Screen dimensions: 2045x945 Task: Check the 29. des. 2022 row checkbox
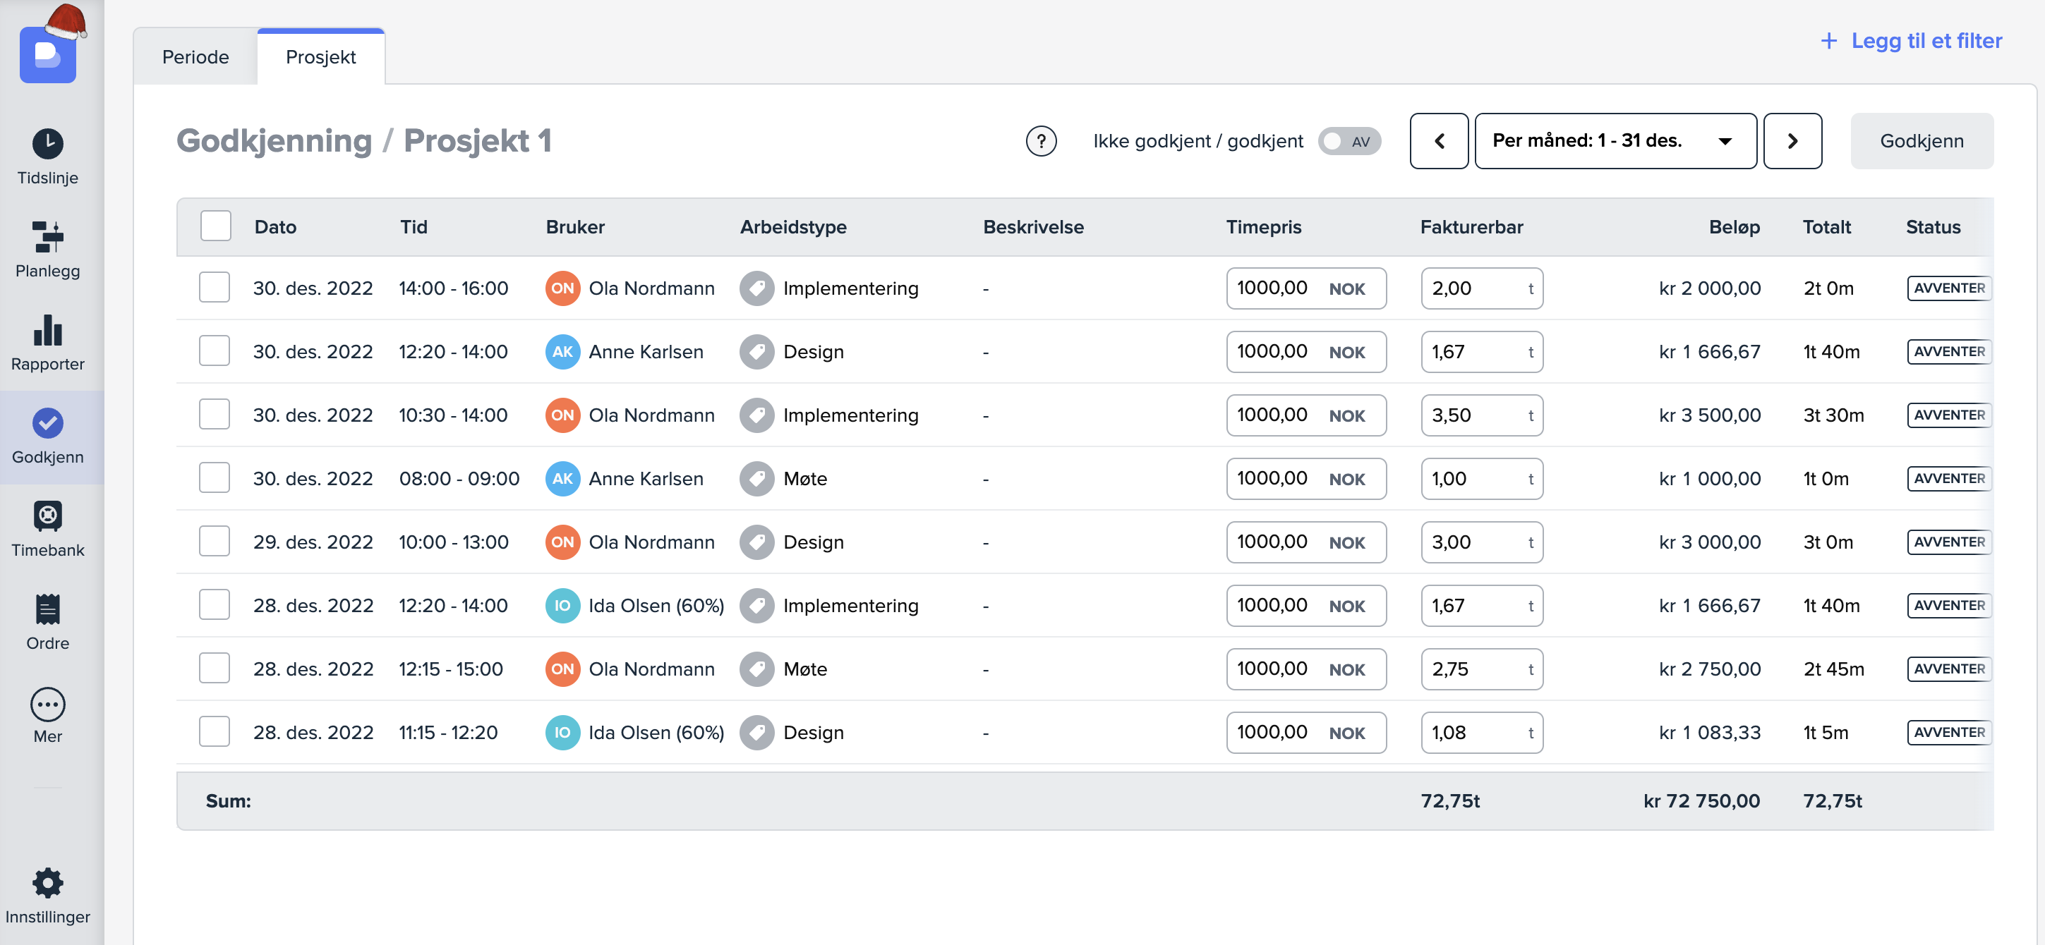tap(215, 542)
